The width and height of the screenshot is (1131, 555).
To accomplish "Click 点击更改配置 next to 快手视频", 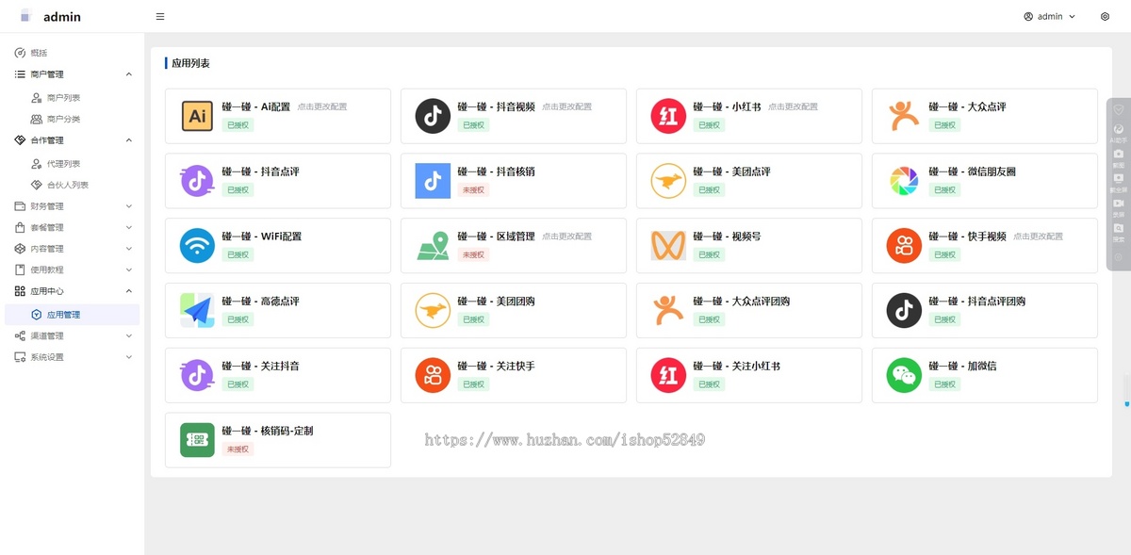I will coord(1038,237).
